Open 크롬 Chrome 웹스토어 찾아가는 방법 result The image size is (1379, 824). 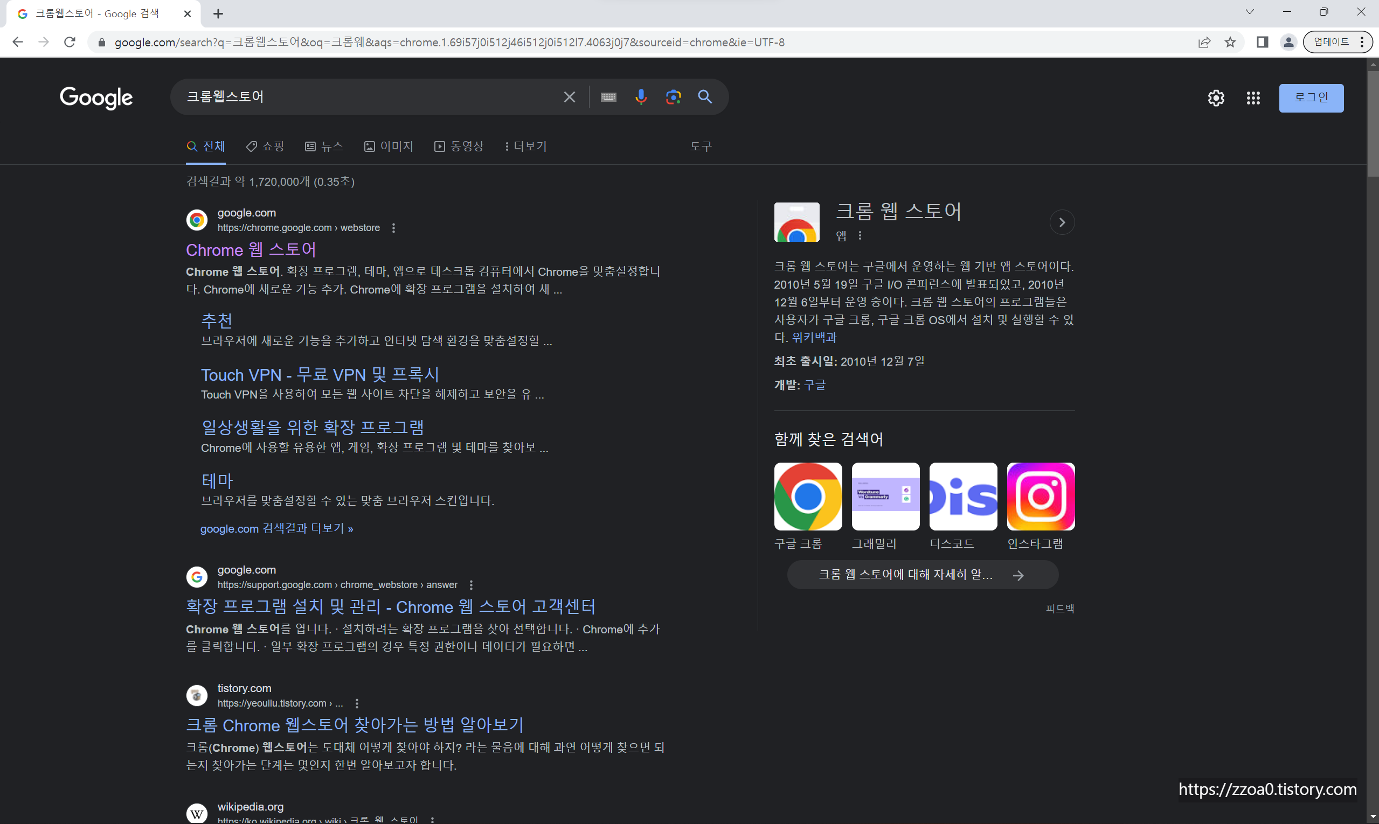pos(355,725)
